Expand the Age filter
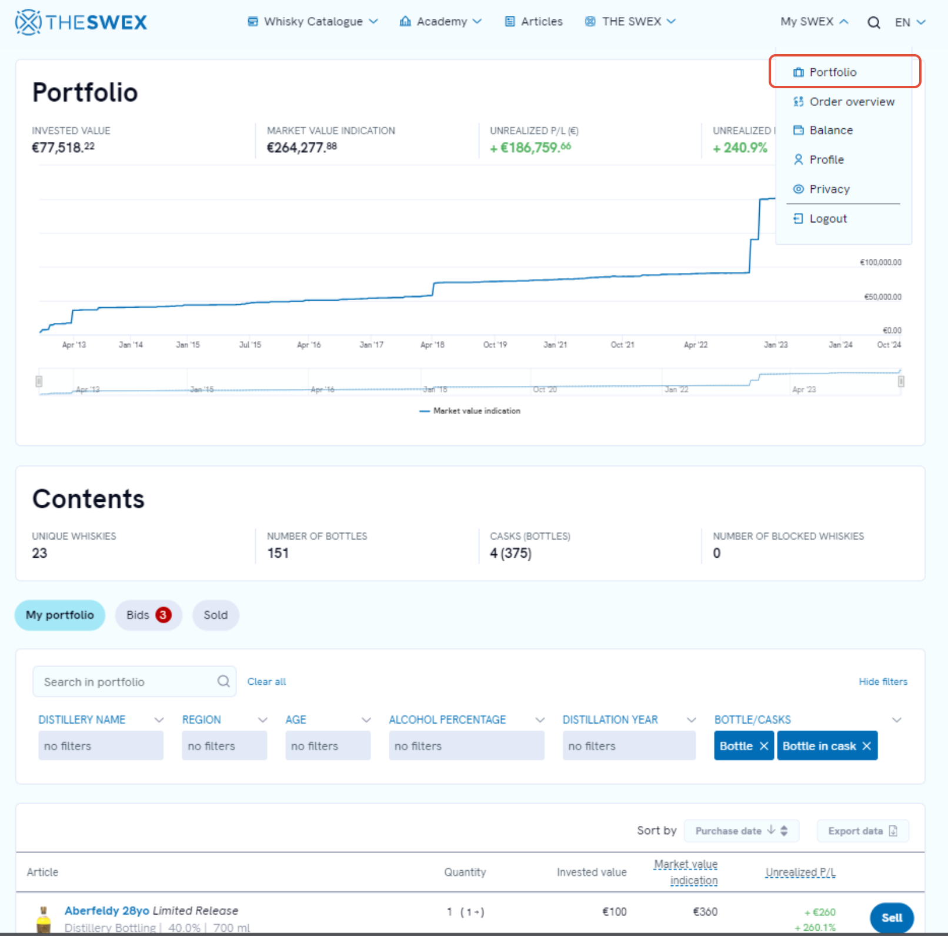 click(x=366, y=720)
